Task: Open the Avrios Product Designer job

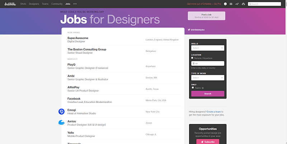Action: [x=123, y=123]
